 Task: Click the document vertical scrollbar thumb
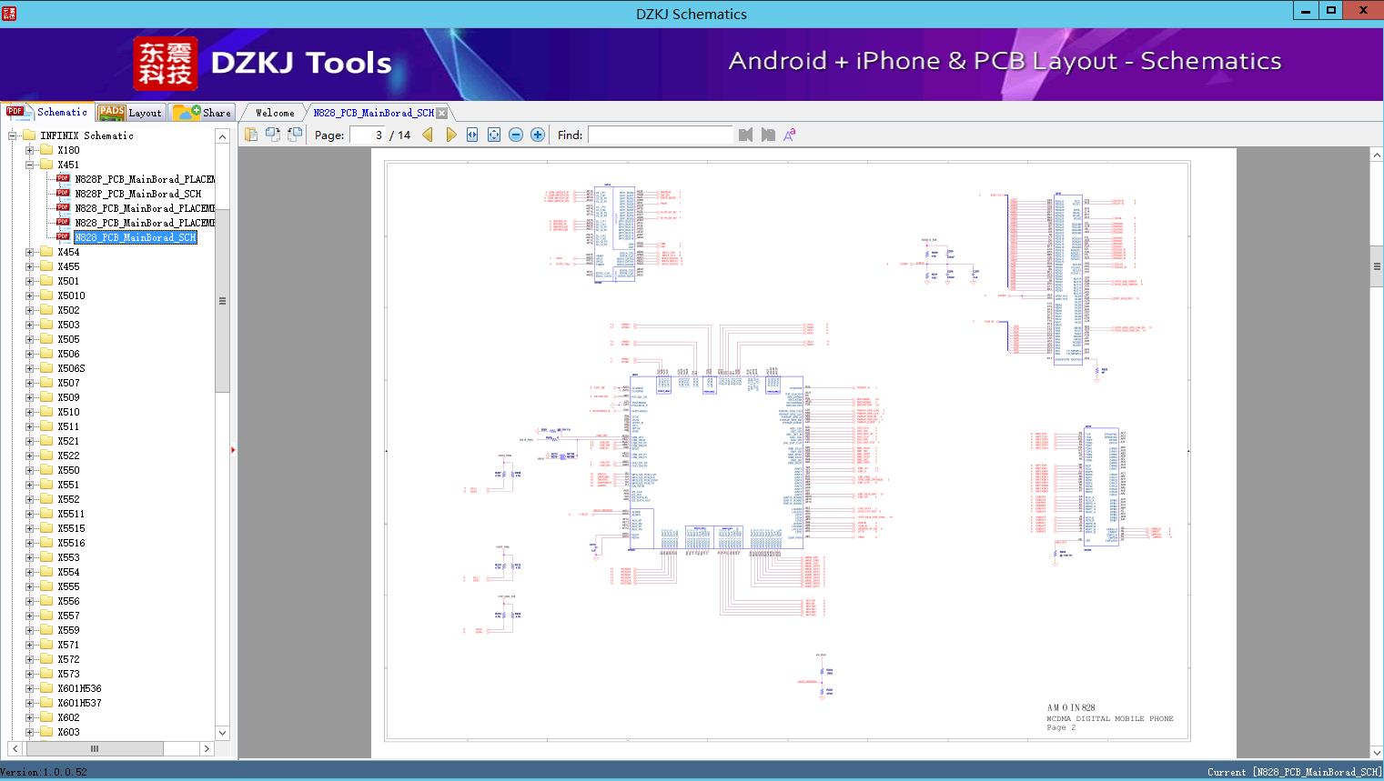coord(1377,266)
